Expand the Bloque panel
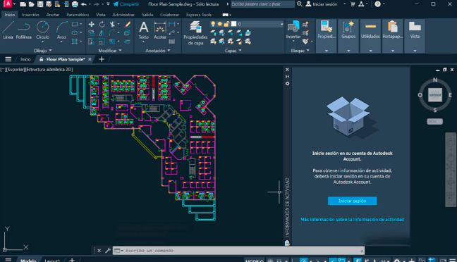This screenshot has width=457, height=262. coord(300,51)
